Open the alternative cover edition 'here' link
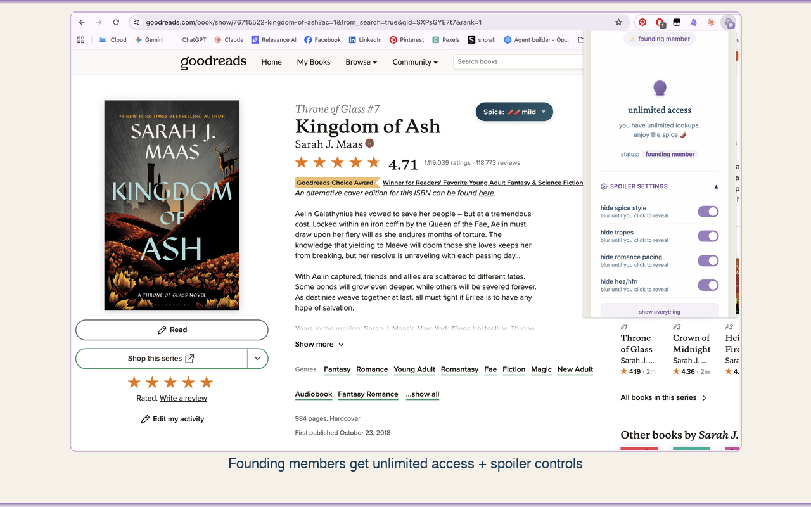811x507 pixels. [x=486, y=193]
